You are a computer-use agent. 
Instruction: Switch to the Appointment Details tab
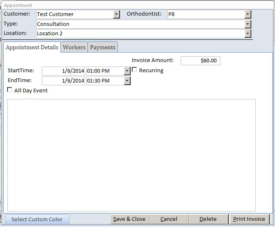pos(32,47)
